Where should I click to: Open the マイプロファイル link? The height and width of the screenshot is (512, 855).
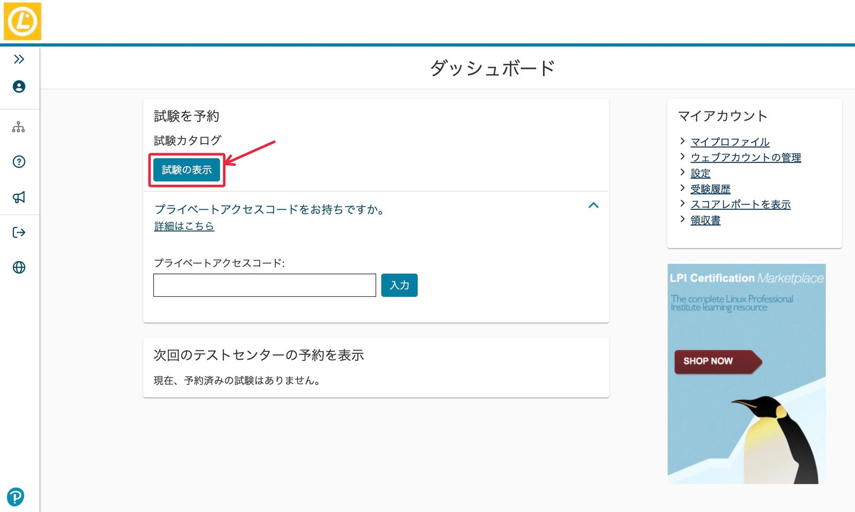coord(730,142)
